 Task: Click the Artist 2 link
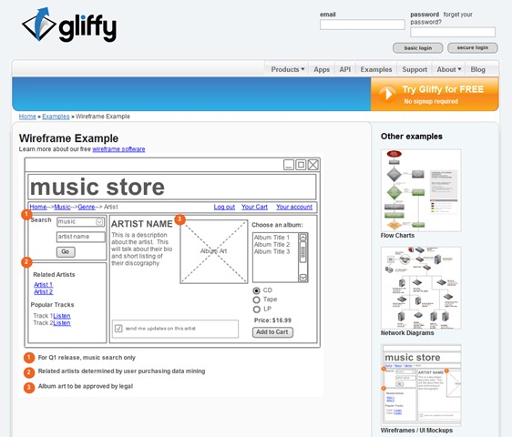point(44,291)
